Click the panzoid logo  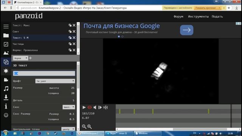point(29,16)
